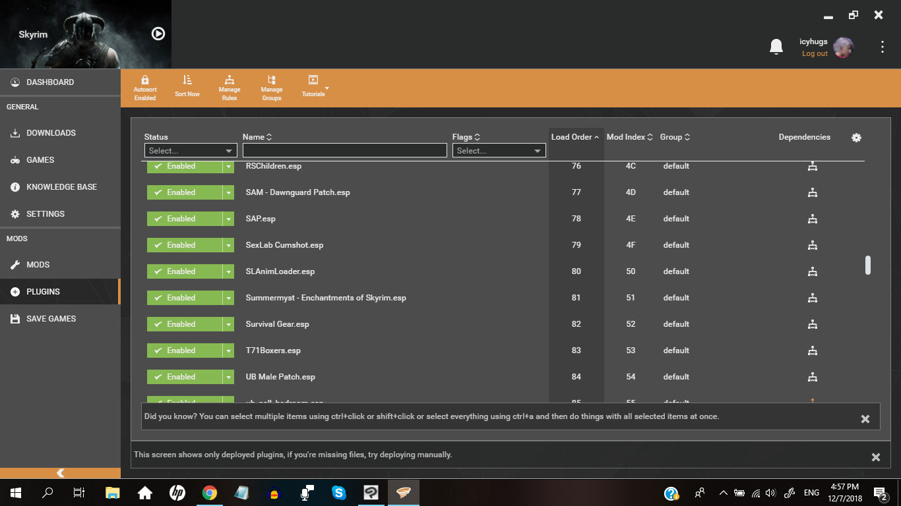
Task: Open Chrome from the taskbar
Action: click(210, 493)
